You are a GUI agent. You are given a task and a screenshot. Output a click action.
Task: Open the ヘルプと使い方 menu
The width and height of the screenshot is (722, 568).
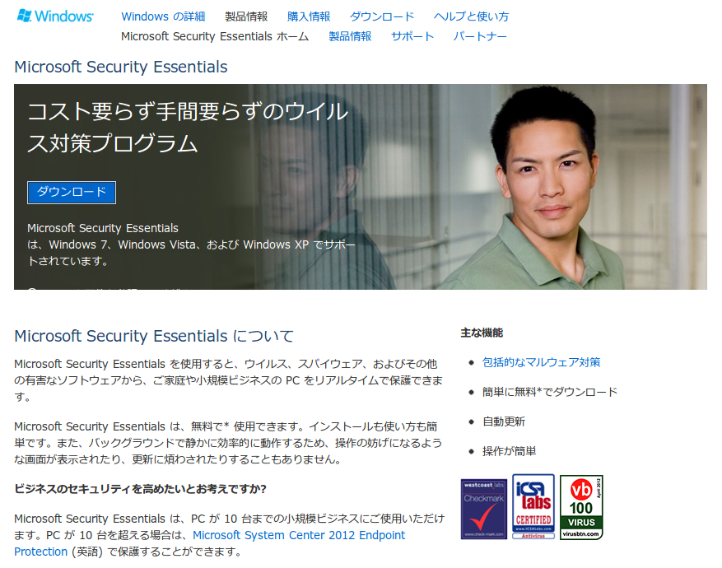coord(471,16)
